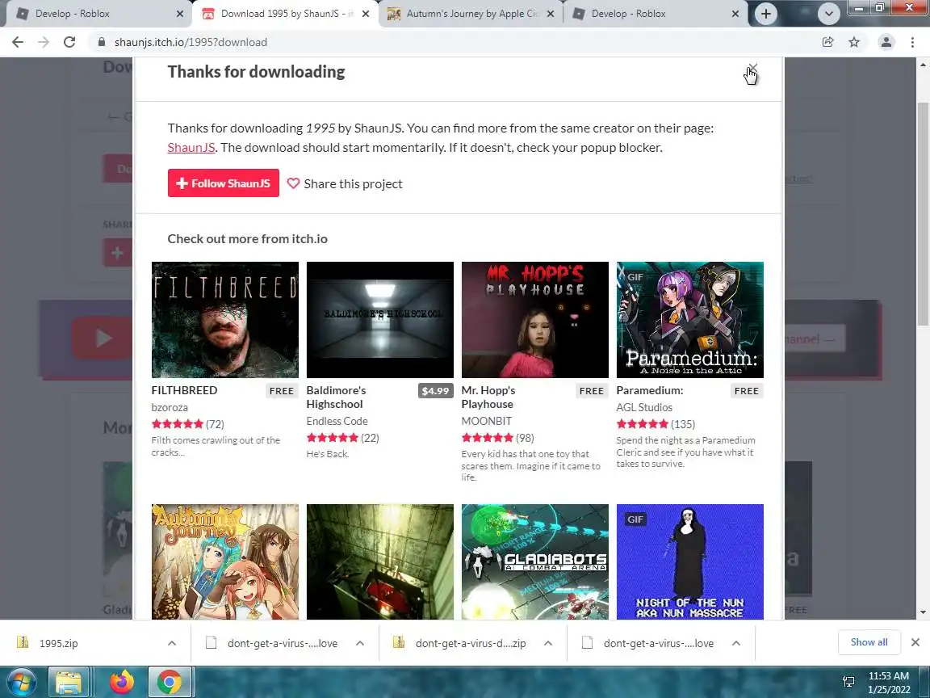Expand options for dont-get-a-virus zip download
The image size is (930, 698).
548,643
